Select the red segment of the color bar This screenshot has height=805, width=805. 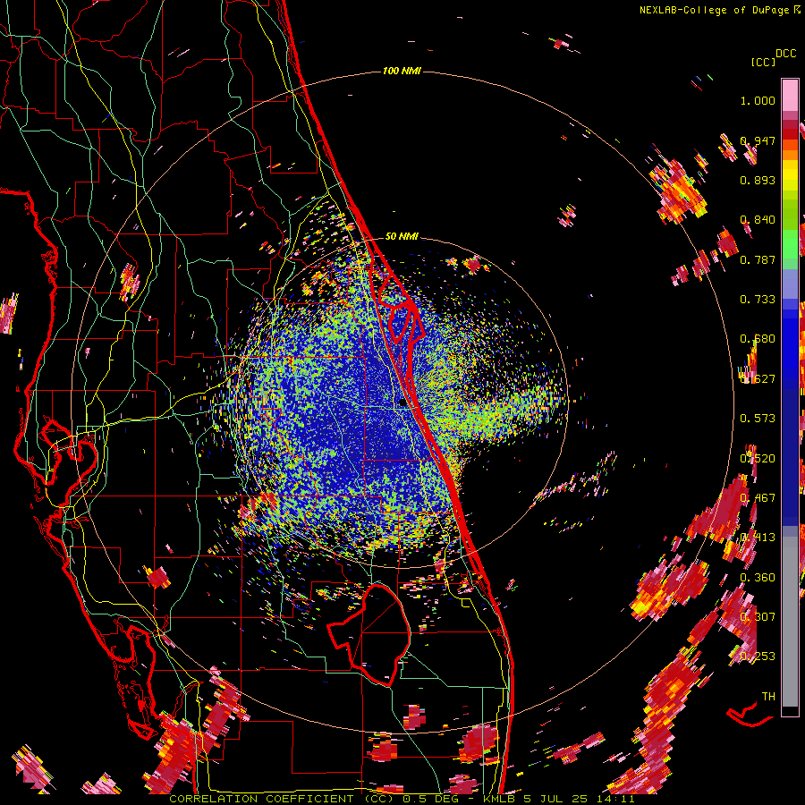(790, 133)
